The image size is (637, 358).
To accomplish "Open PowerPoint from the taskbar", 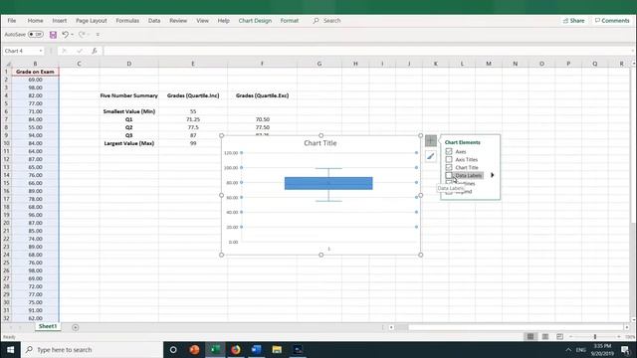I will (194, 349).
